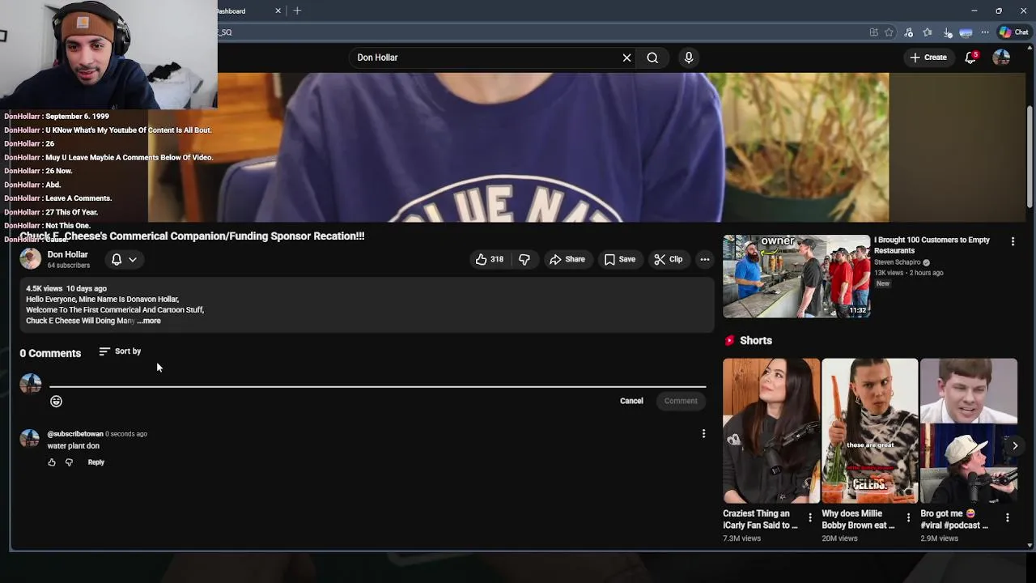
Task: Open options for the iCarly Fan short
Action: pos(810,517)
